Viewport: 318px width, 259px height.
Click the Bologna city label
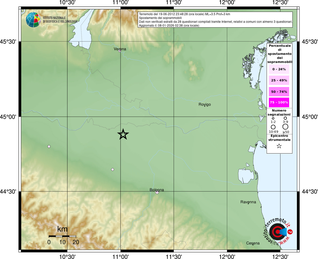coord(157,190)
